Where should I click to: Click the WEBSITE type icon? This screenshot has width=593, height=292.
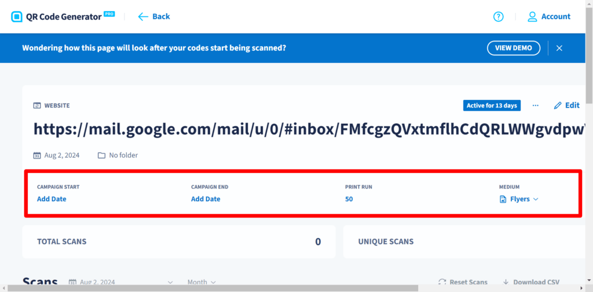pos(36,106)
